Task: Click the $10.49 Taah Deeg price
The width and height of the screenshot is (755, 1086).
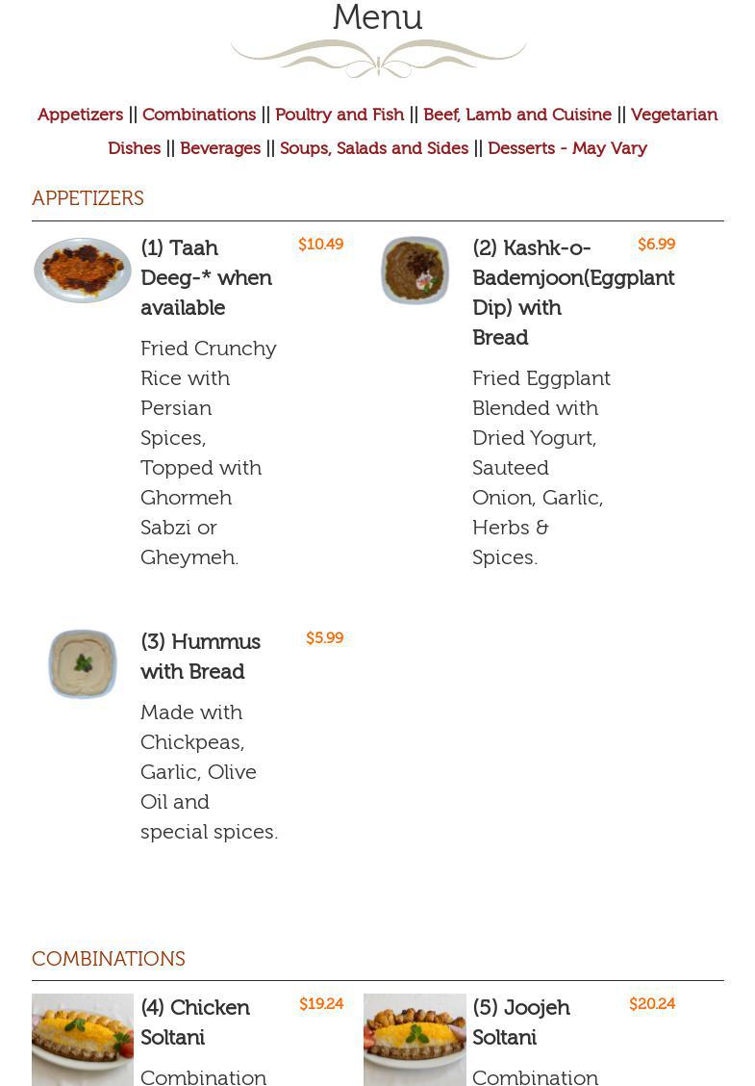Action: tap(320, 245)
